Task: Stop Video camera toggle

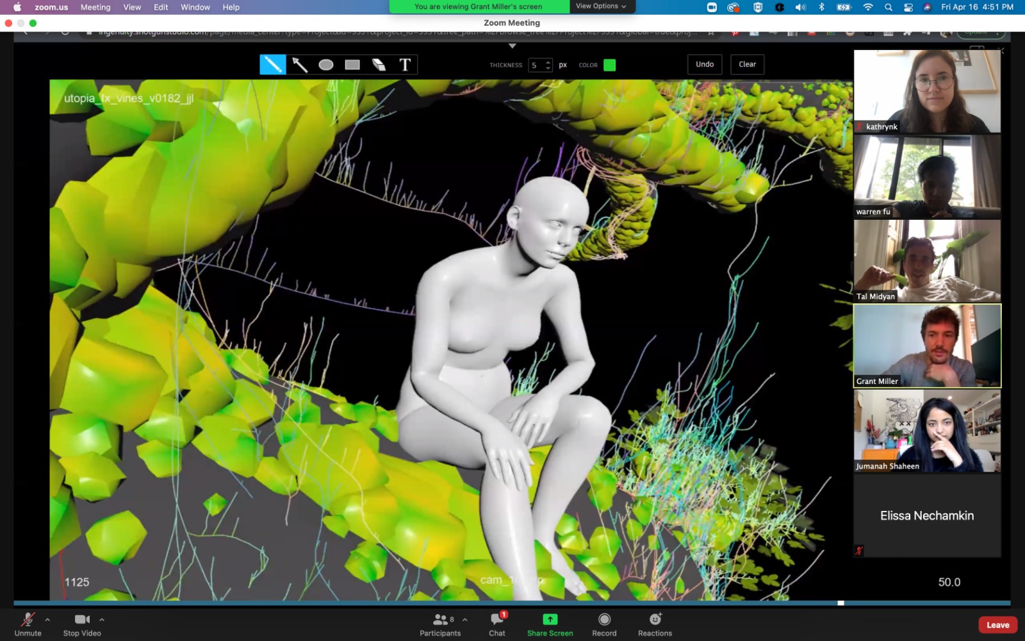Action: tap(82, 624)
